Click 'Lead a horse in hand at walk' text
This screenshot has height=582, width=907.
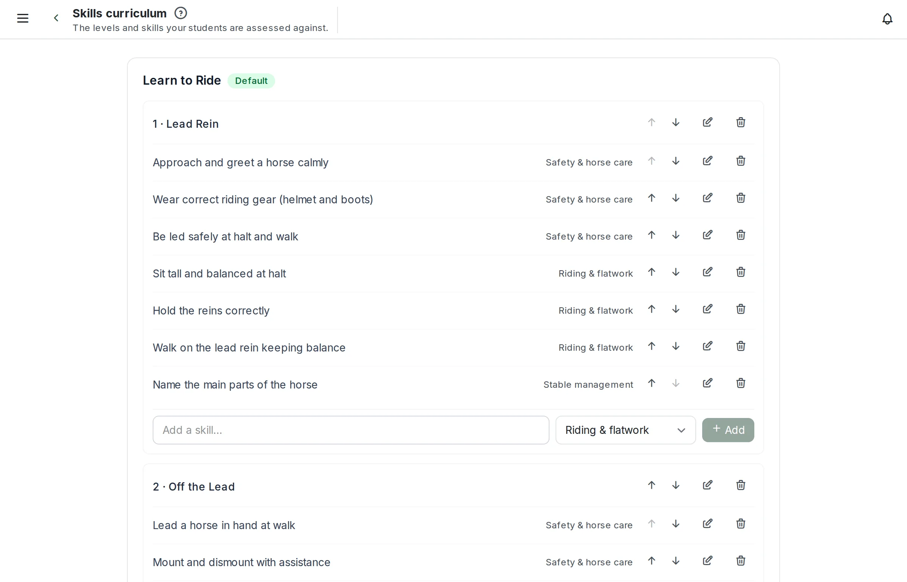click(224, 525)
